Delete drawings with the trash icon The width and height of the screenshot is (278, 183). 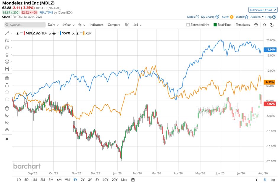click(7, 108)
